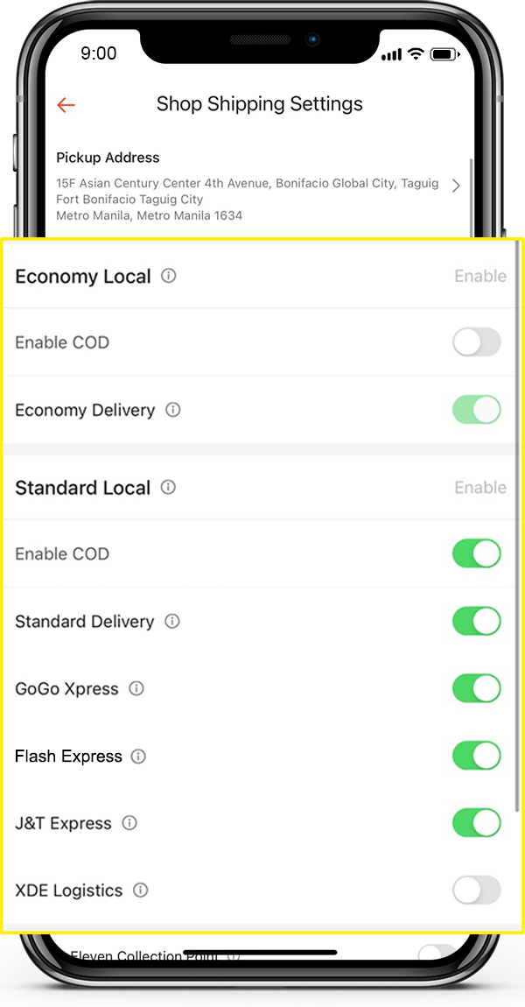Open info tooltip for Economy Delivery
This screenshot has width=525, height=1007.
pos(172,409)
